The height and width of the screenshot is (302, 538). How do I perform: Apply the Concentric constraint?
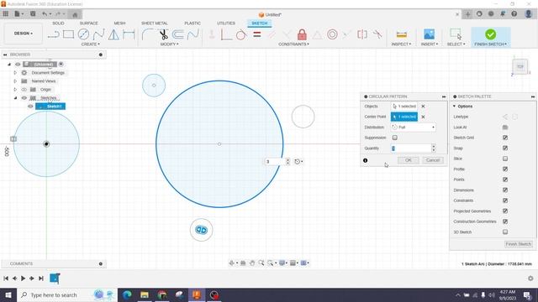[x=332, y=34]
